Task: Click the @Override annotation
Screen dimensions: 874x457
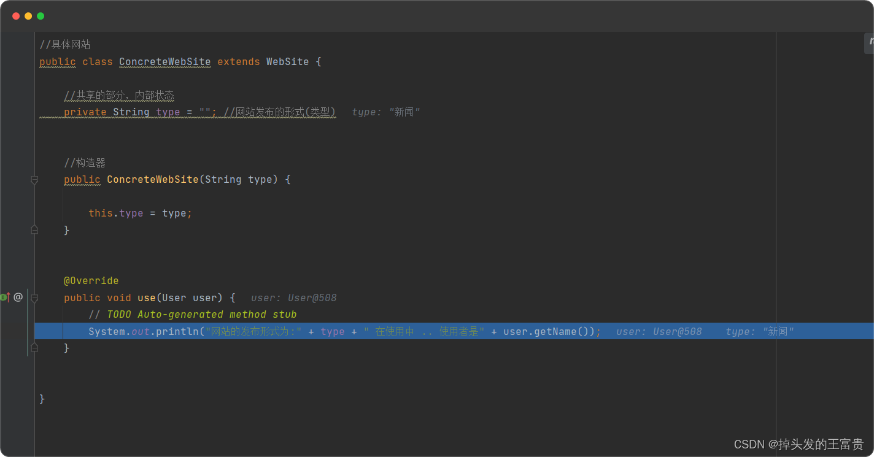Action: click(x=91, y=280)
